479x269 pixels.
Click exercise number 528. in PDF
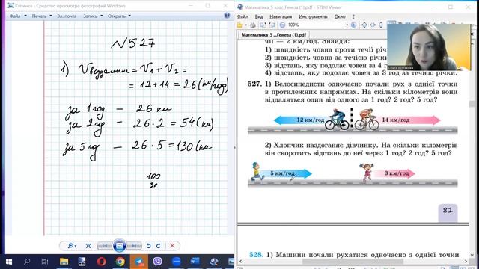click(256, 254)
